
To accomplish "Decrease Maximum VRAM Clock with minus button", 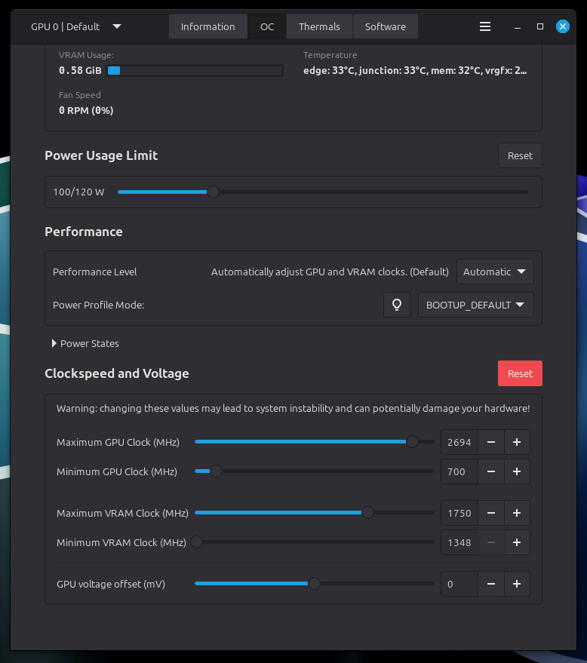I will (491, 513).
